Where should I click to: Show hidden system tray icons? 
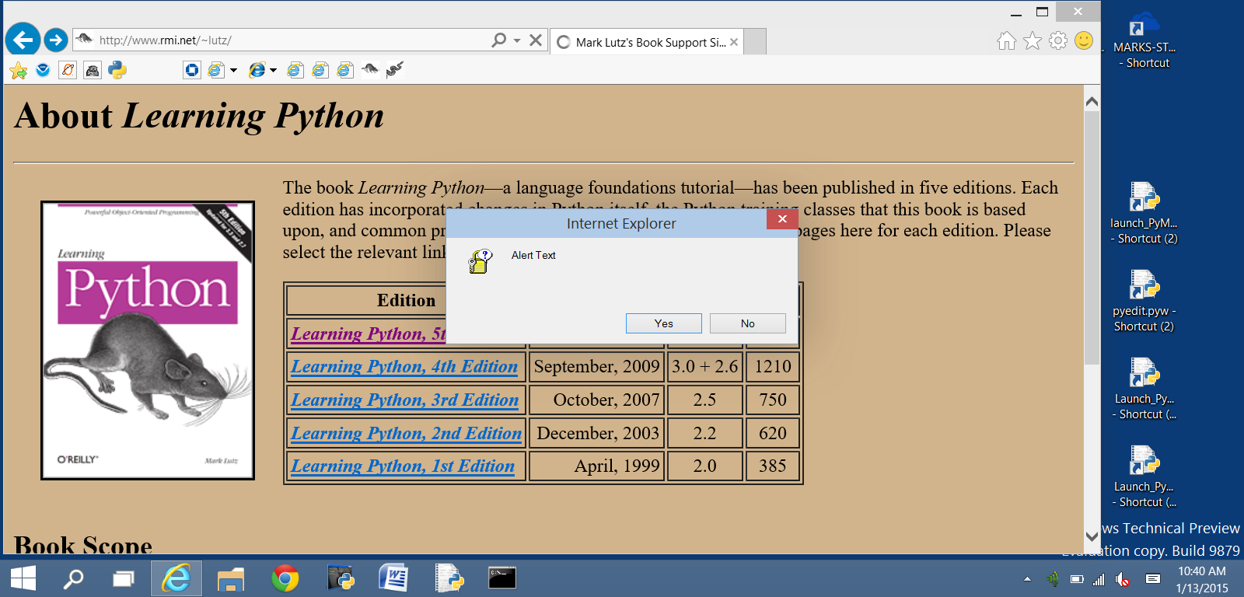1027,579
